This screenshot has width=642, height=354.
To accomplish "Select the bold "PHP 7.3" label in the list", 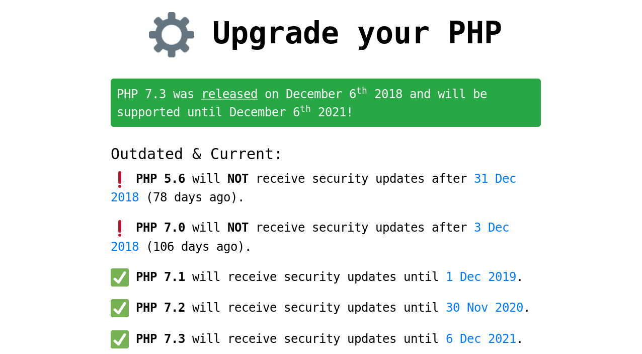I will (160, 339).
